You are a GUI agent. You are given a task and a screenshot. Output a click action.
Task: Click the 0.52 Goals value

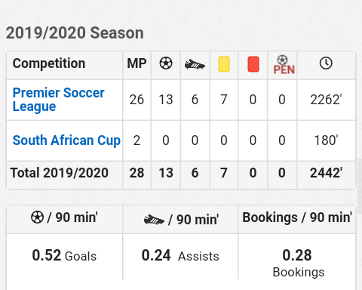64,255
